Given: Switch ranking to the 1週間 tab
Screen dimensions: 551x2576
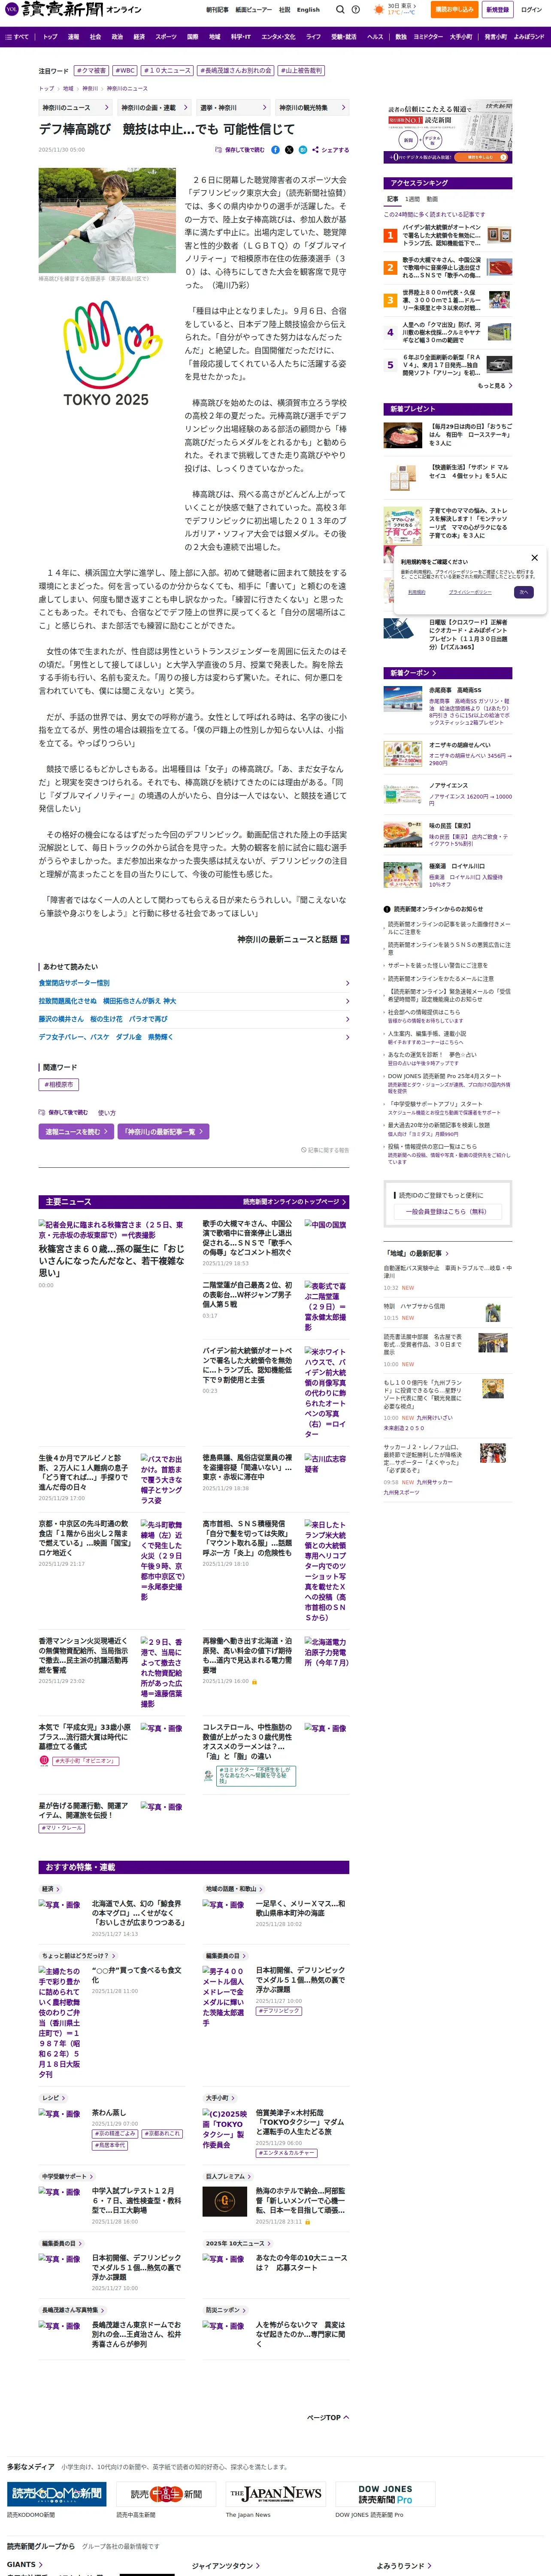Looking at the screenshot, I should pyautogui.click(x=413, y=200).
